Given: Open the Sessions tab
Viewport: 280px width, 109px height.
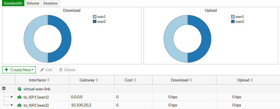Looking at the screenshot, I should (x=51, y=3).
